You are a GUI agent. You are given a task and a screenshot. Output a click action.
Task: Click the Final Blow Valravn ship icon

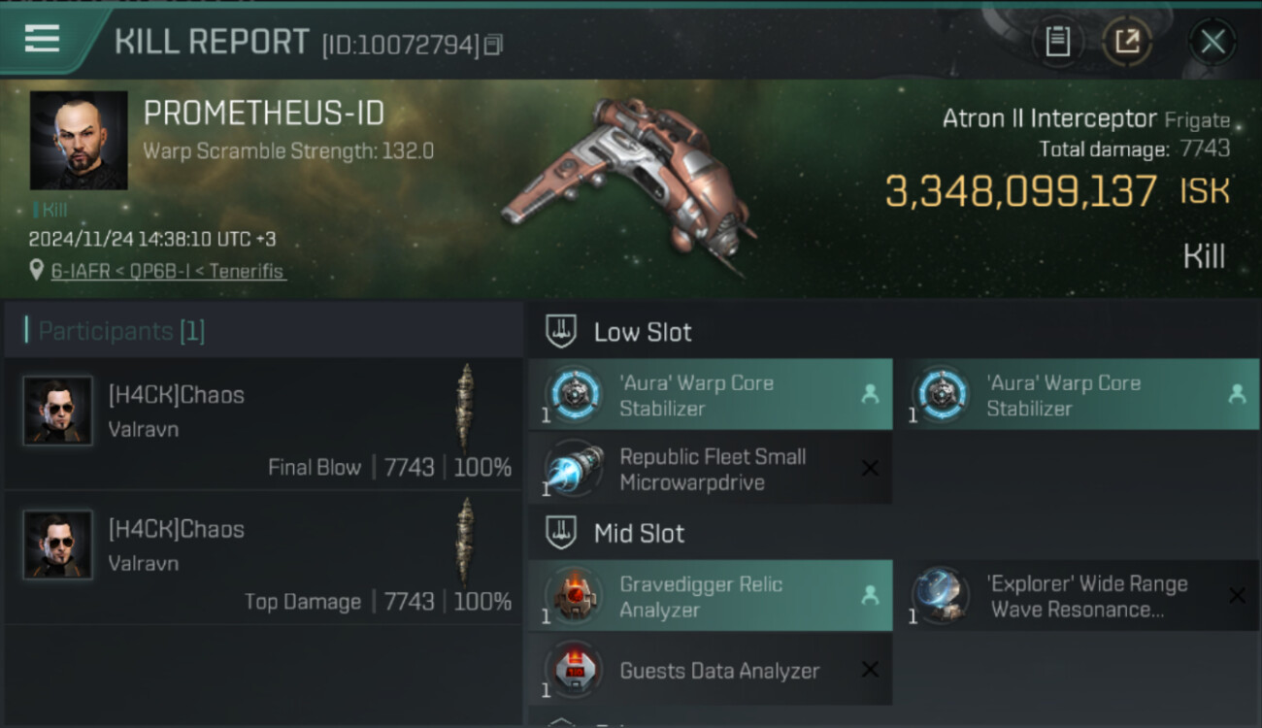pyautogui.click(x=466, y=408)
